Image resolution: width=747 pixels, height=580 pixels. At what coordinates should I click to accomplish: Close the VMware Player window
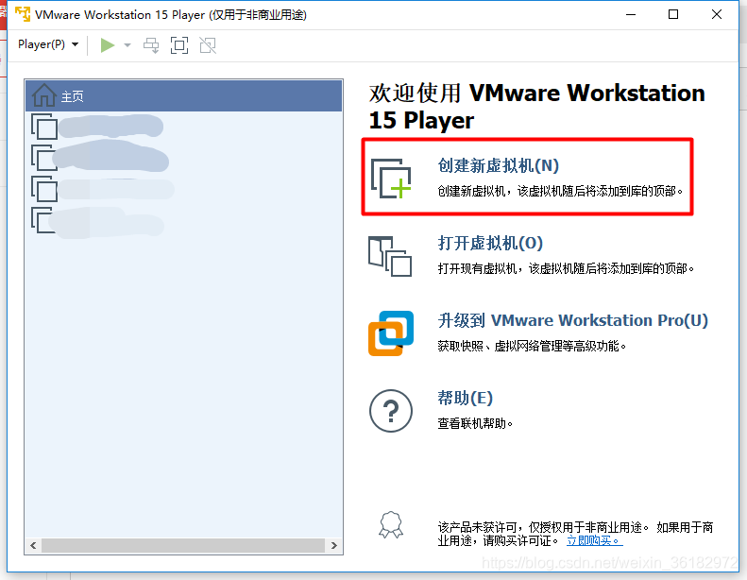(x=717, y=15)
